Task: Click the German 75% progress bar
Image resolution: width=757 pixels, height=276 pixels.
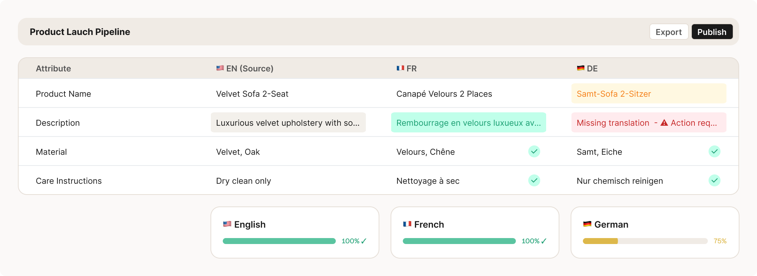Action: click(x=645, y=241)
